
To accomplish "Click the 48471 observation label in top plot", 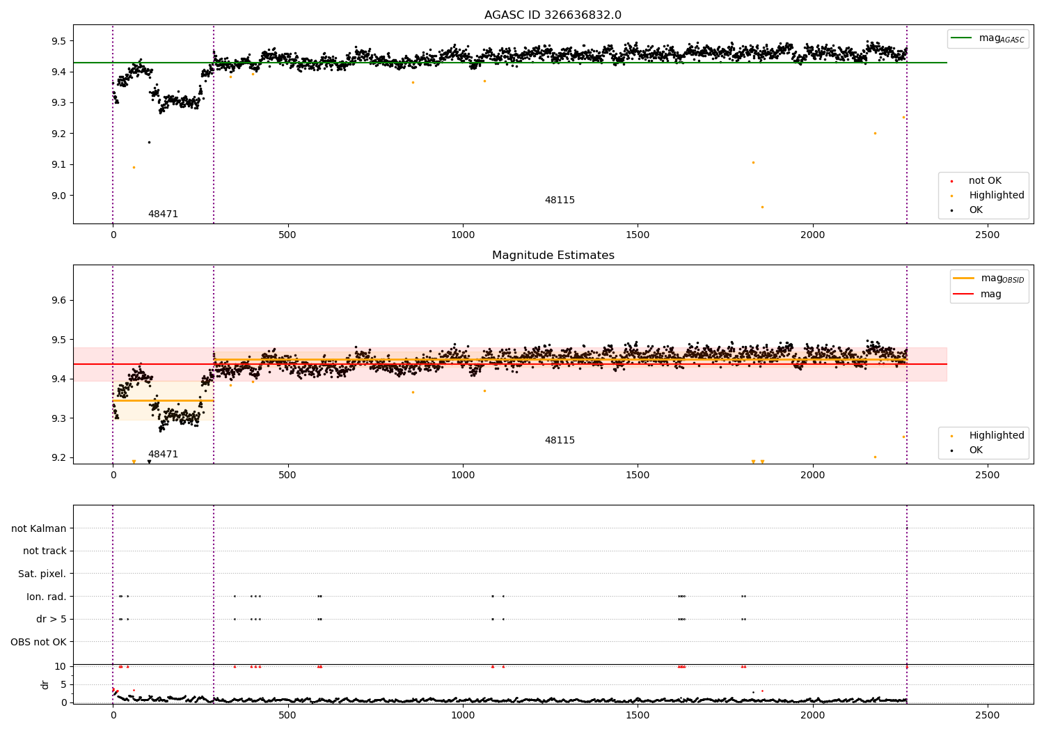I will (x=163, y=214).
